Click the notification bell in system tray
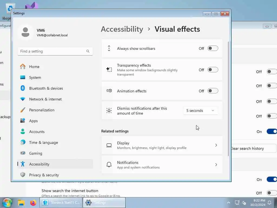277x208 pixels. point(269,202)
